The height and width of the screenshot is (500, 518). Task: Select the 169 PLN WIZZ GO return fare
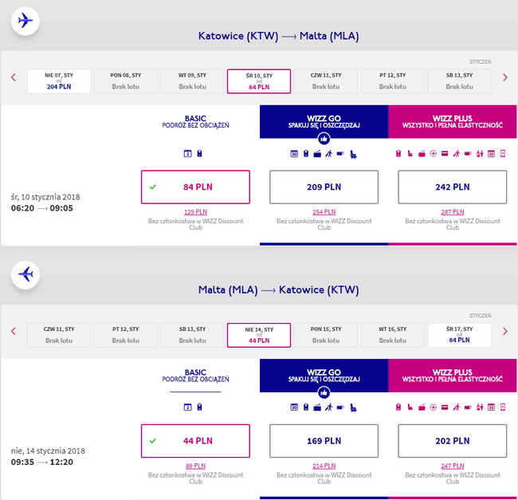click(324, 441)
